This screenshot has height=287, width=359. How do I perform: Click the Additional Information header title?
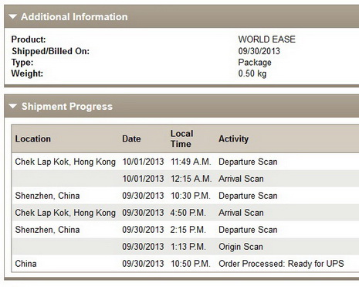(x=74, y=17)
